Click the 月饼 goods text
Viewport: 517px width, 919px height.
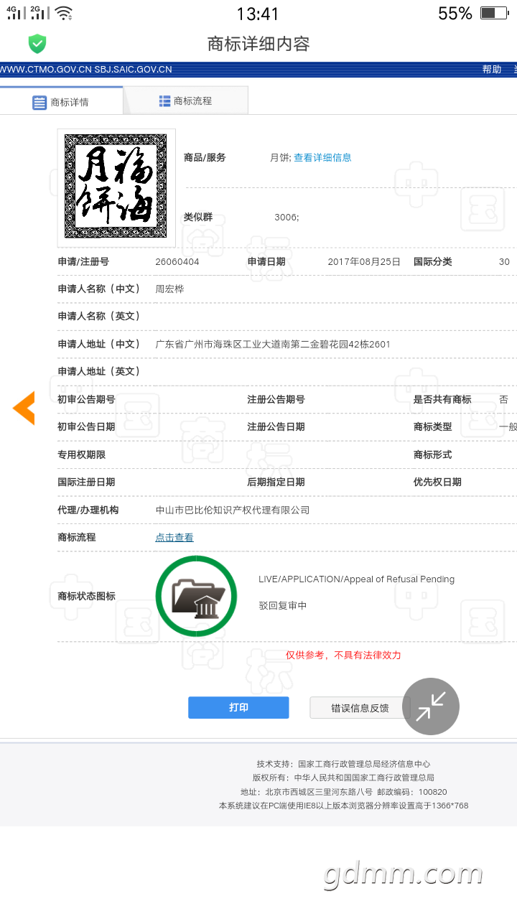[x=279, y=157]
